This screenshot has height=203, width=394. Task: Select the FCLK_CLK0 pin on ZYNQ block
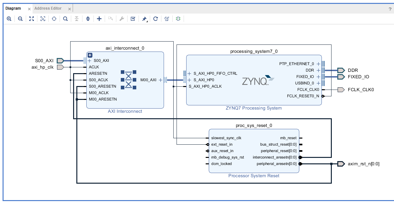tap(308, 90)
